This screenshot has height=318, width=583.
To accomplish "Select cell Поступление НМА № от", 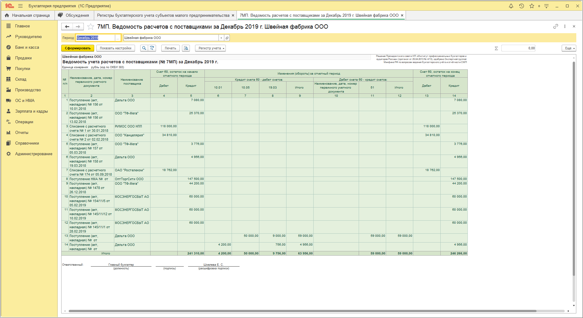I will point(91,179).
